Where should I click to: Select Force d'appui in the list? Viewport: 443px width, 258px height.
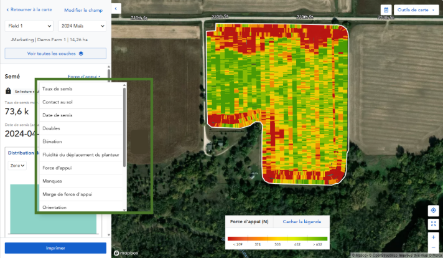pos(81,168)
